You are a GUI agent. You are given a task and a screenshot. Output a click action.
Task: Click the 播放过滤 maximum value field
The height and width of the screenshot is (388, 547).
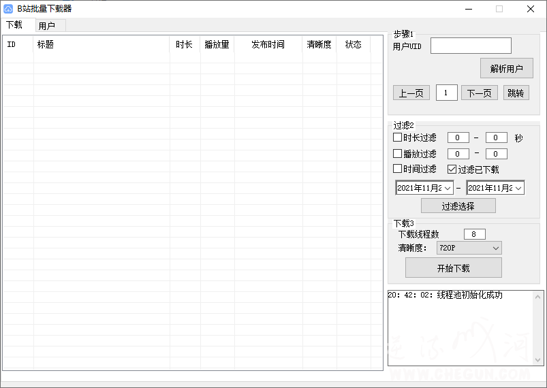(497, 154)
